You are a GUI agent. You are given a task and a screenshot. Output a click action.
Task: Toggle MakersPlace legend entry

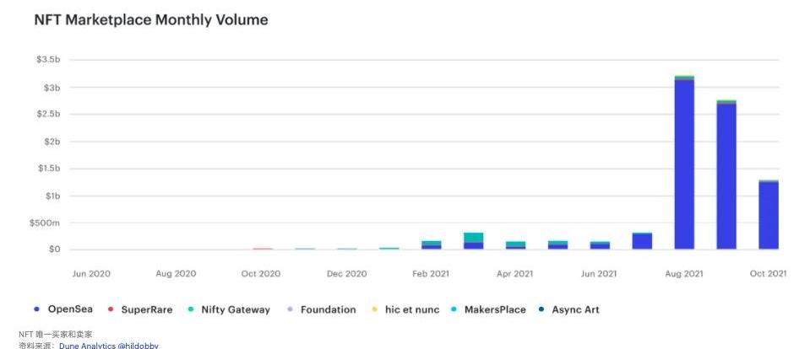pos(494,309)
